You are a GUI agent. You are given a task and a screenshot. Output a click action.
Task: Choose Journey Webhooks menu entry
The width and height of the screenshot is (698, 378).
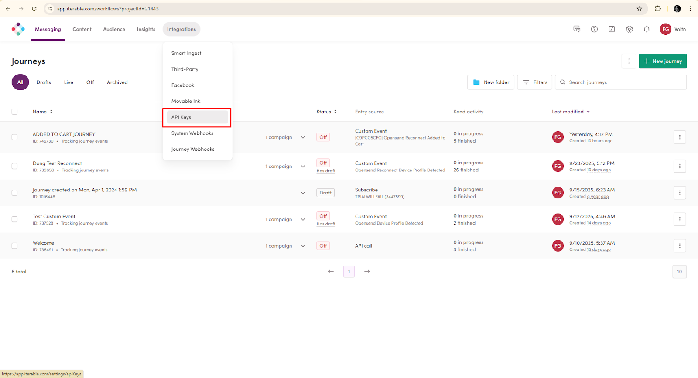click(x=193, y=149)
